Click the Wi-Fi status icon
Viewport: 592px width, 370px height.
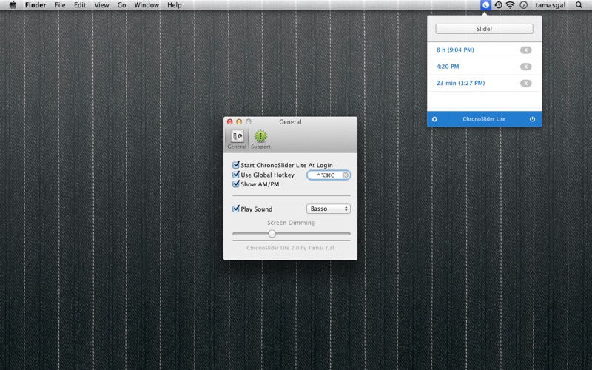(x=510, y=5)
